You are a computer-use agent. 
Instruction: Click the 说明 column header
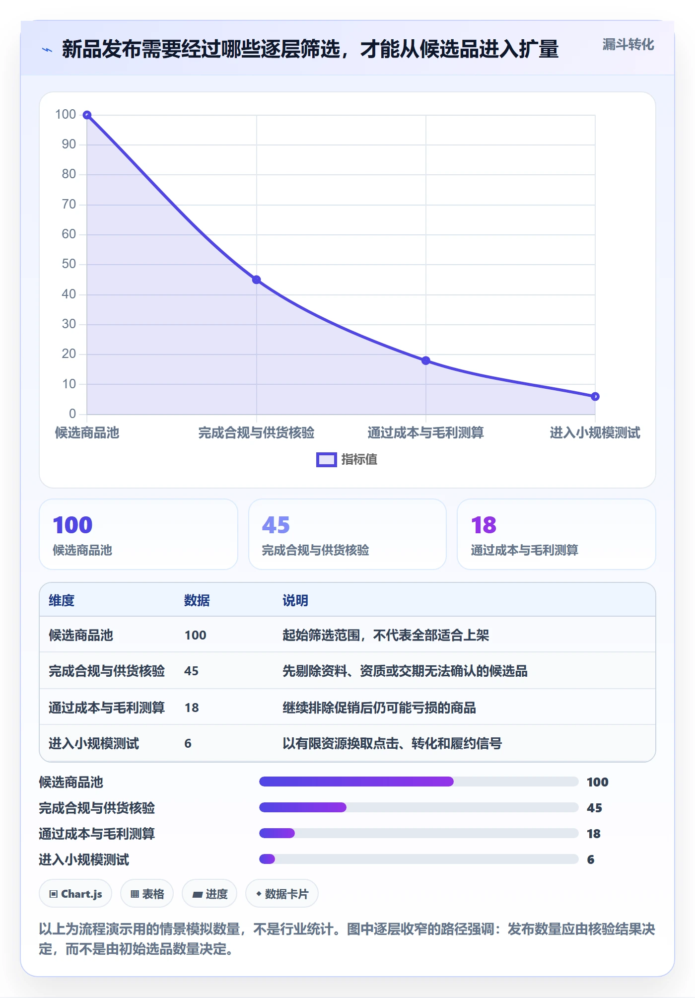pos(295,600)
